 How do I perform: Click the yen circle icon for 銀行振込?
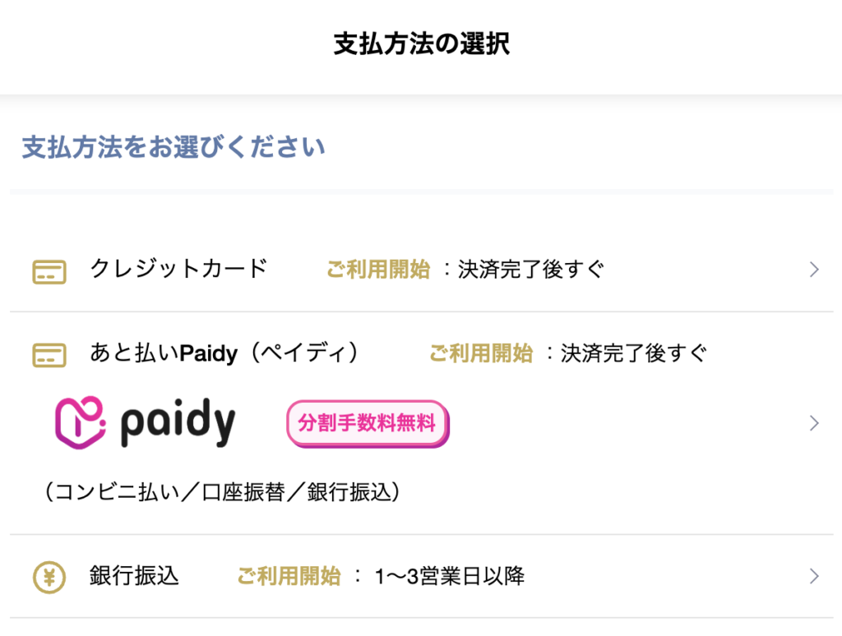pyautogui.click(x=49, y=577)
